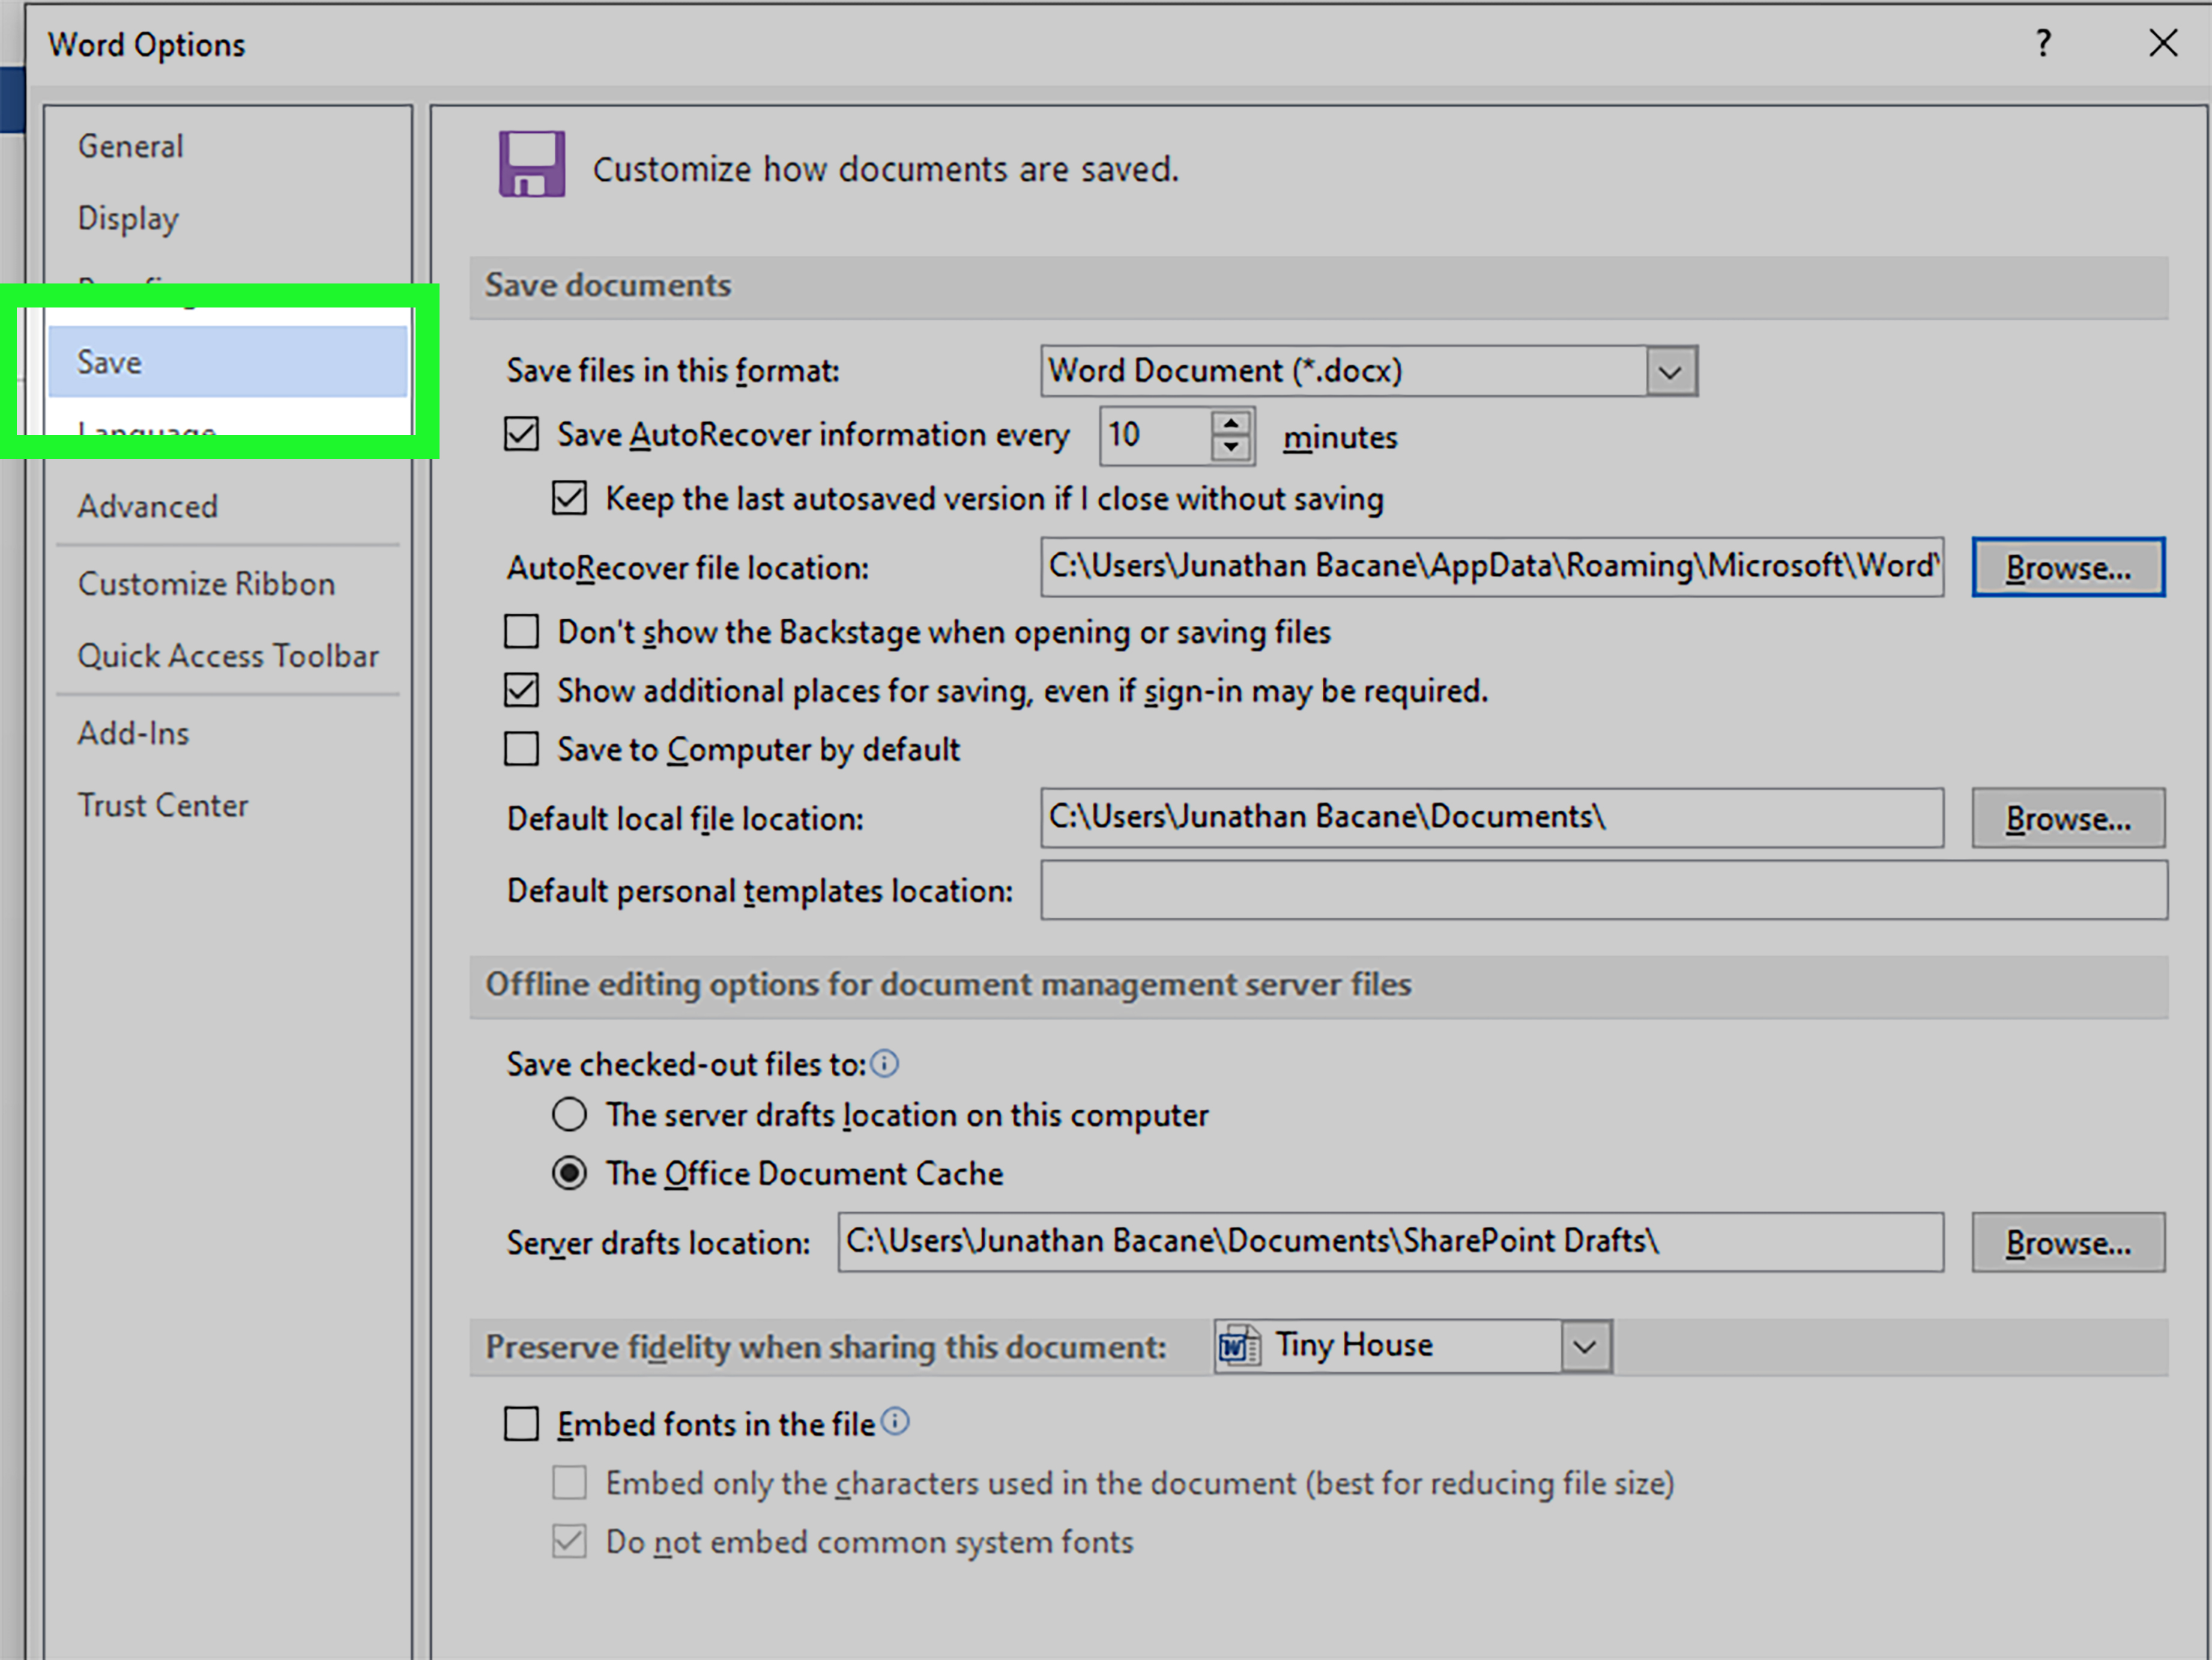Viewport: 2212px width, 1660px height.
Task: Click the Server drafts location path field
Action: [1391, 1242]
